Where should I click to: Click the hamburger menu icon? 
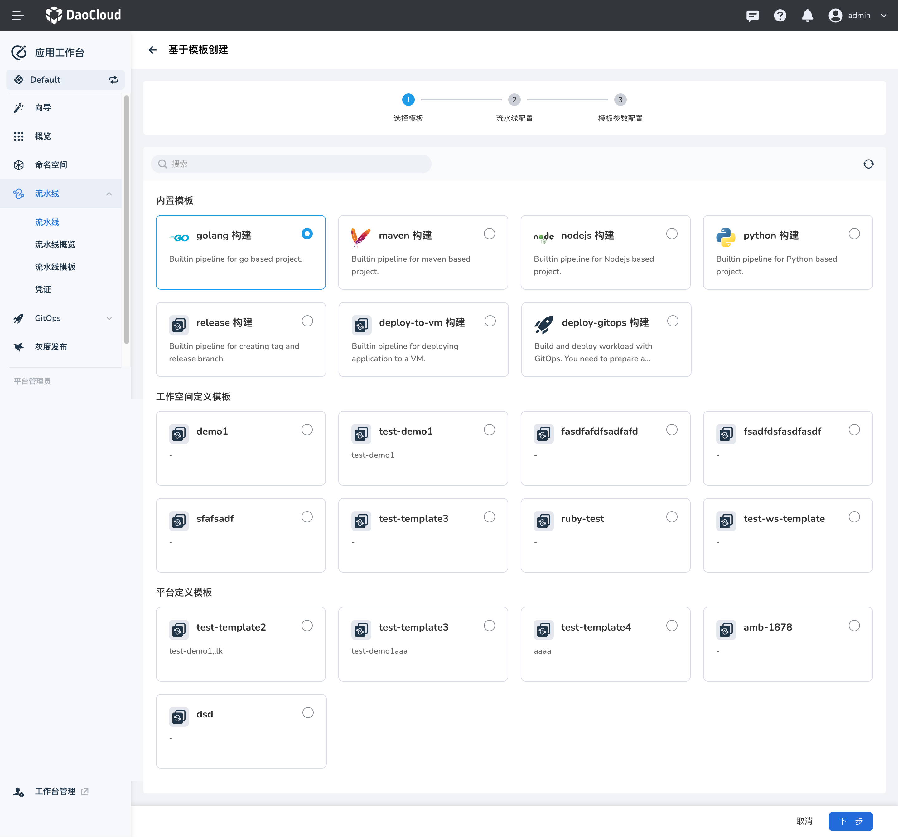17,16
